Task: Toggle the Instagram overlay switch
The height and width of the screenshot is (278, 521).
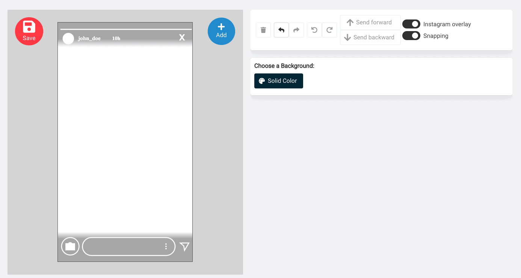Action: click(x=411, y=24)
